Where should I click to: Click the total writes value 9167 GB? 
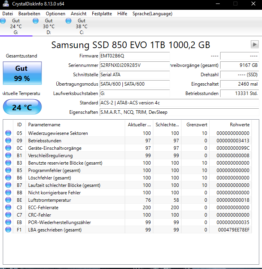(240, 65)
